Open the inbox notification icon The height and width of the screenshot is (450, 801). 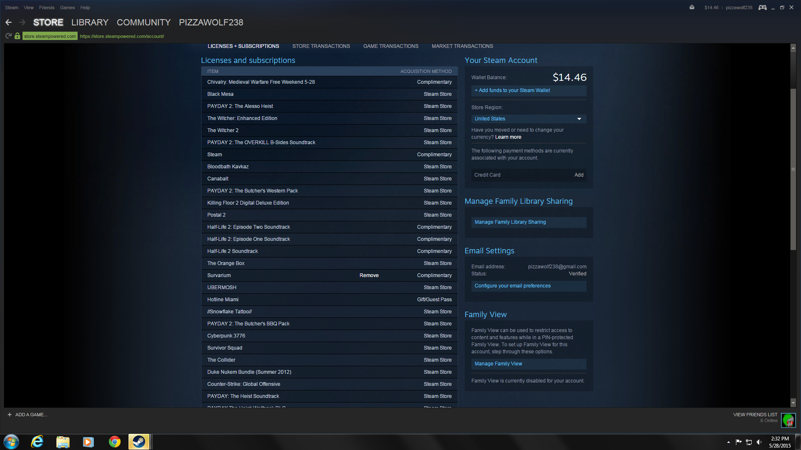692,7
